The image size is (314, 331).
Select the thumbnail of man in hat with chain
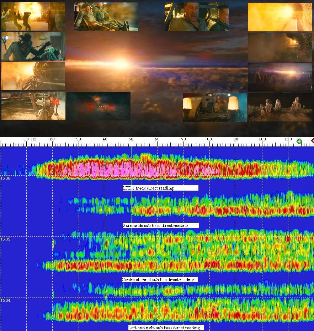click(x=33, y=46)
